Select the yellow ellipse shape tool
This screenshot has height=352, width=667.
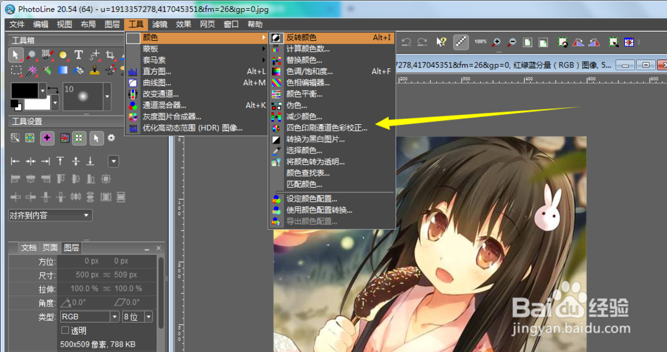tap(63, 55)
